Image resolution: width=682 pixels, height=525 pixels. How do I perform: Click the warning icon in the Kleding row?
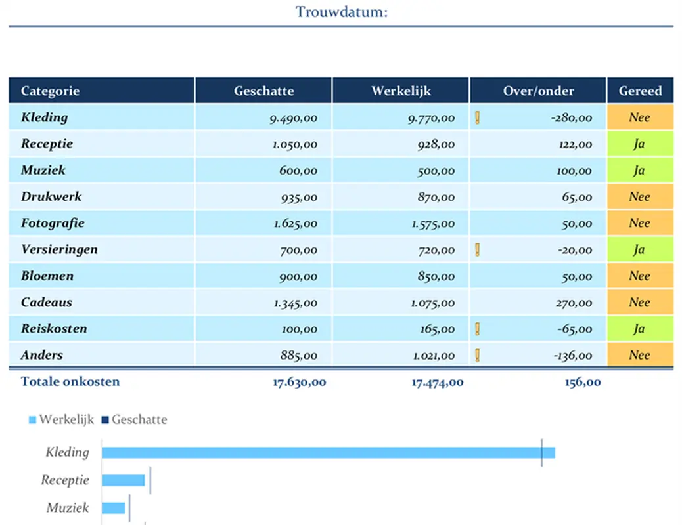478,118
